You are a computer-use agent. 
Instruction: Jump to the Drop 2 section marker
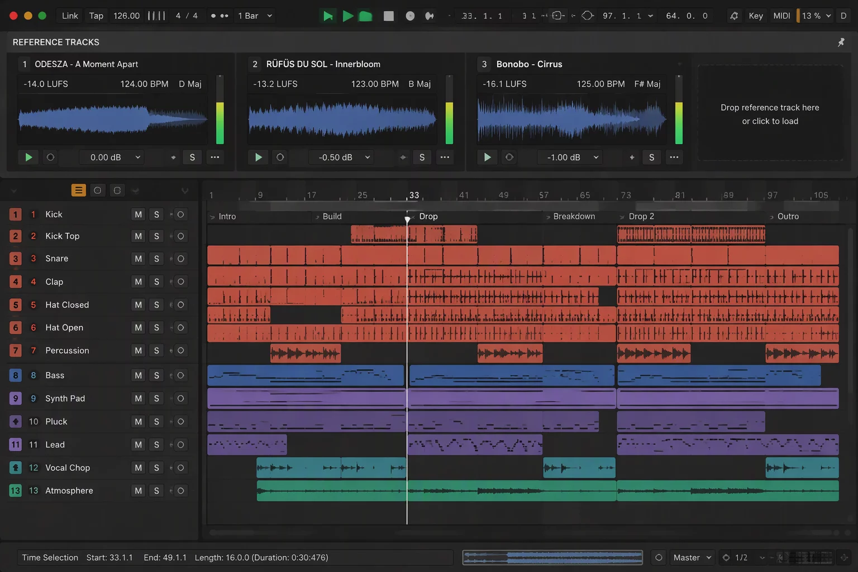641,216
